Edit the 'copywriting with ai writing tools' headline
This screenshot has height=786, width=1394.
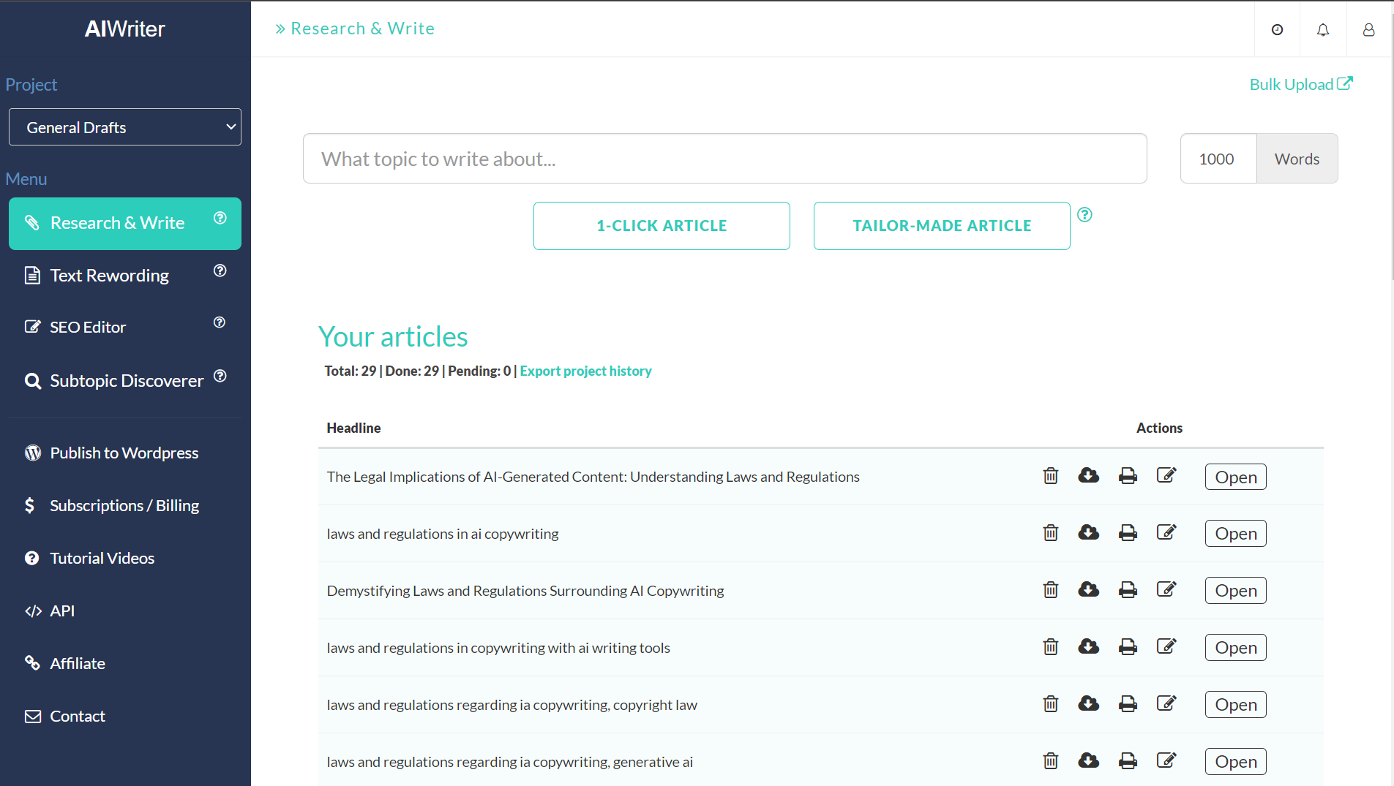1167,646
